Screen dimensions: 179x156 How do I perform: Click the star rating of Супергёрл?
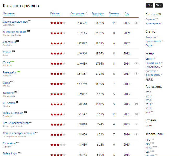(x=58, y=145)
